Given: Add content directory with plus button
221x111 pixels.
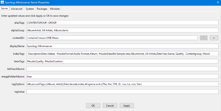Looking at the screenshot, I should pos(214,38).
